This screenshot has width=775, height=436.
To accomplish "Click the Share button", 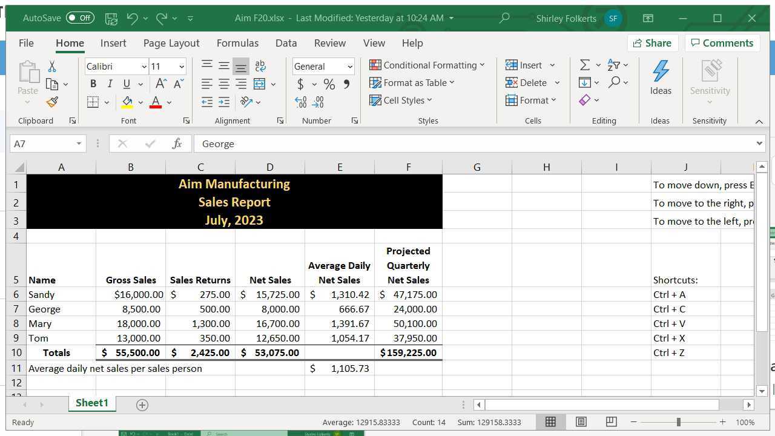I will [x=653, y=43].
